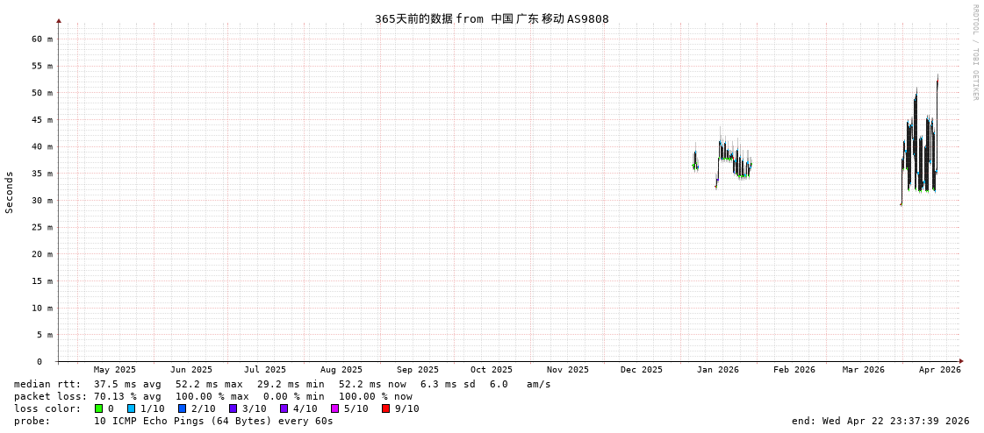The height and width of the screenshot is (433, 984).
Task: Select the Apr 2026 x-axis label
Action: [939, 370]
